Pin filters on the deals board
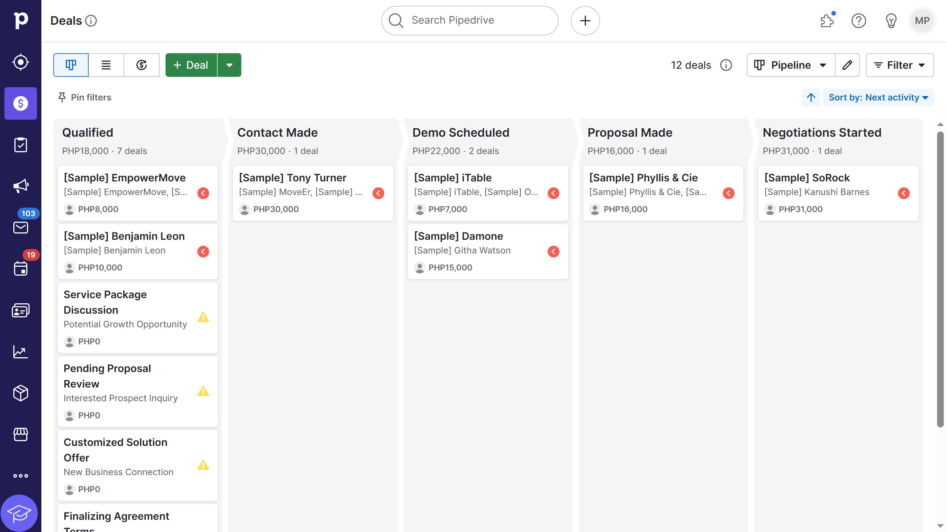 [x=84, y=97]
